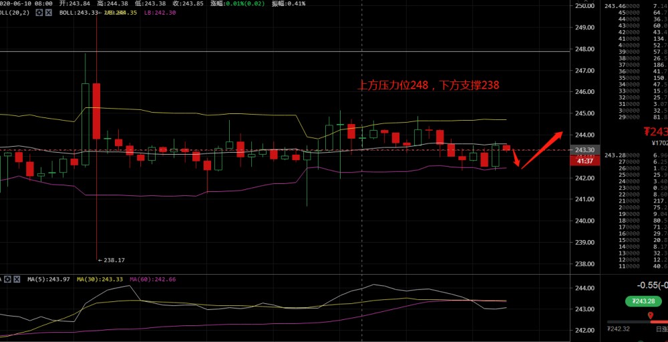Click the red resistance and support annotation text

pyautogui.click(x=428, y=85)
